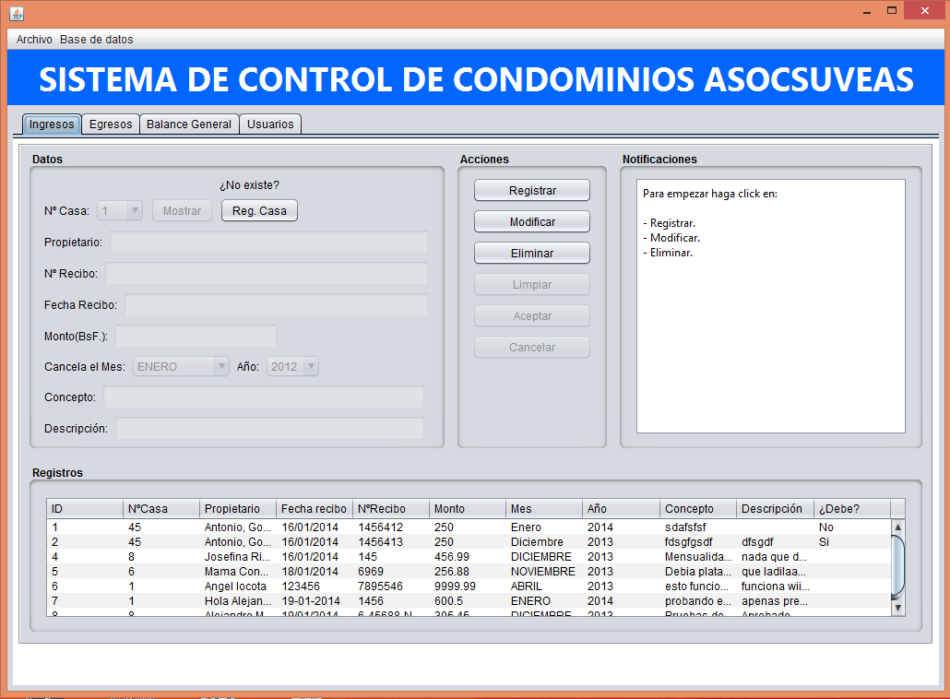Click the ¿Debe? column header

point(852,509)
